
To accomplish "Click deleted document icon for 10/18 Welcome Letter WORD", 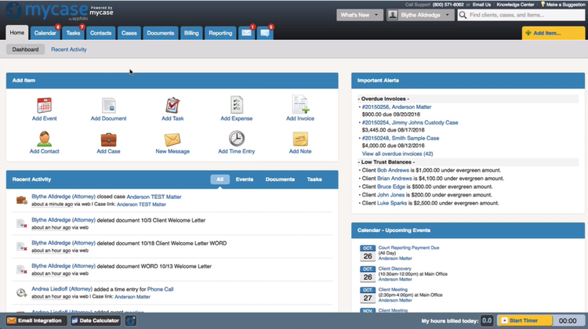I will (x=21, y=247).
